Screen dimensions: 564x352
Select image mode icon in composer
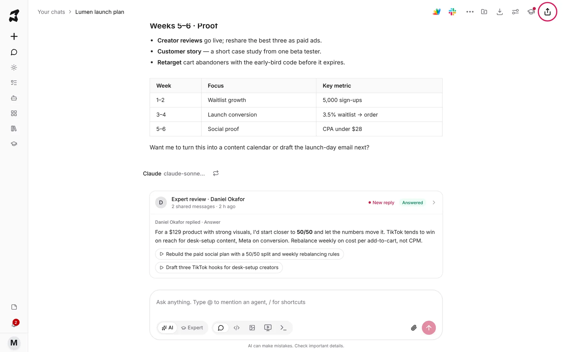[x=252, y=328]
